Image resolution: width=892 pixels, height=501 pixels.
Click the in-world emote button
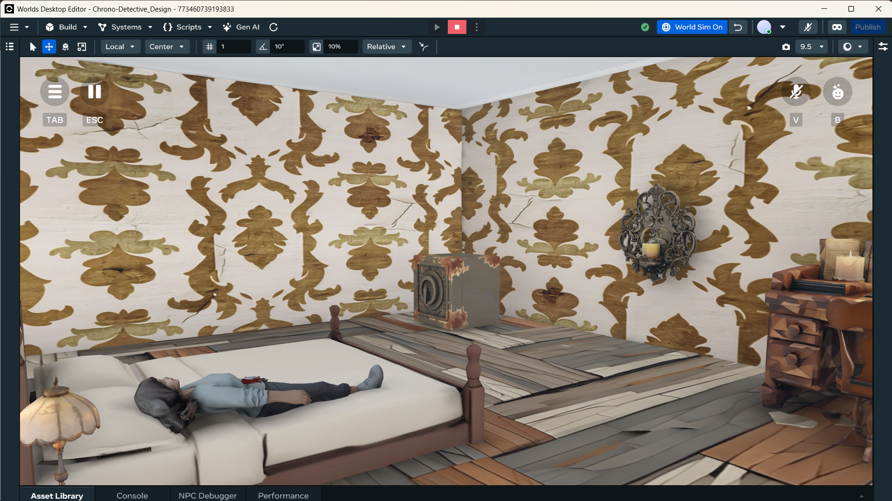pos(837,92)
